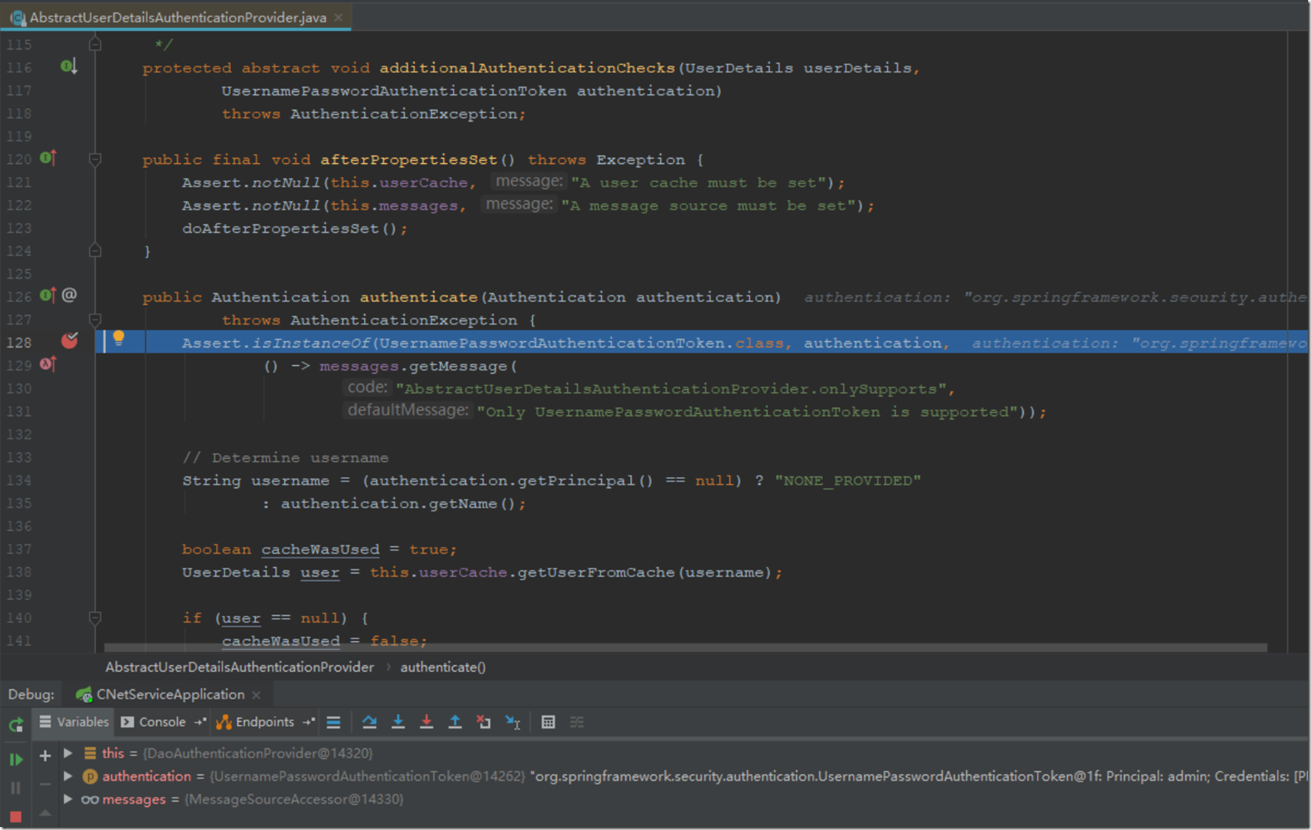This screenshot has height=830, width=1311.
Task: Click line number 134 in gutter
Action: (19, 480)
